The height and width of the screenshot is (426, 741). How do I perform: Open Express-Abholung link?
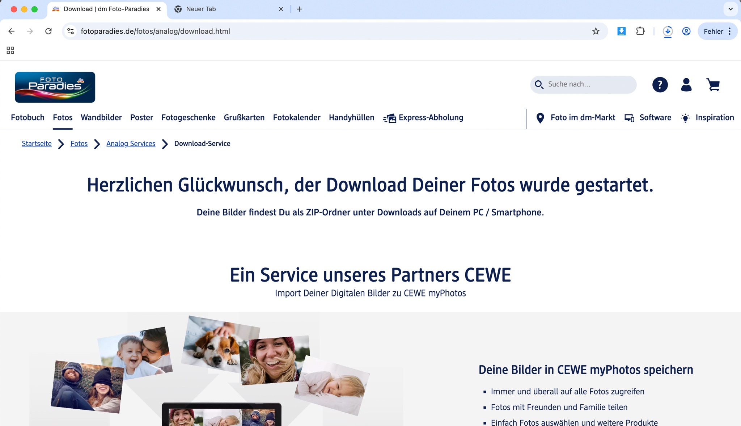coord(431,118)
